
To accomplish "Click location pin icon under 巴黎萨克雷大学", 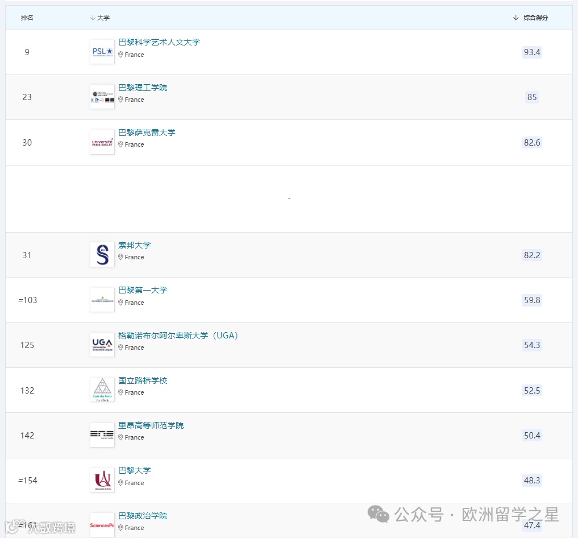I will (x=120, y=144).
